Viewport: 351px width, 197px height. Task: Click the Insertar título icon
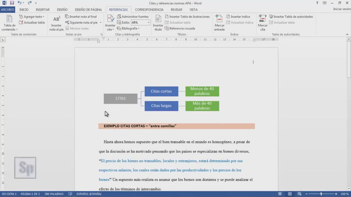(x=158, y=19)
